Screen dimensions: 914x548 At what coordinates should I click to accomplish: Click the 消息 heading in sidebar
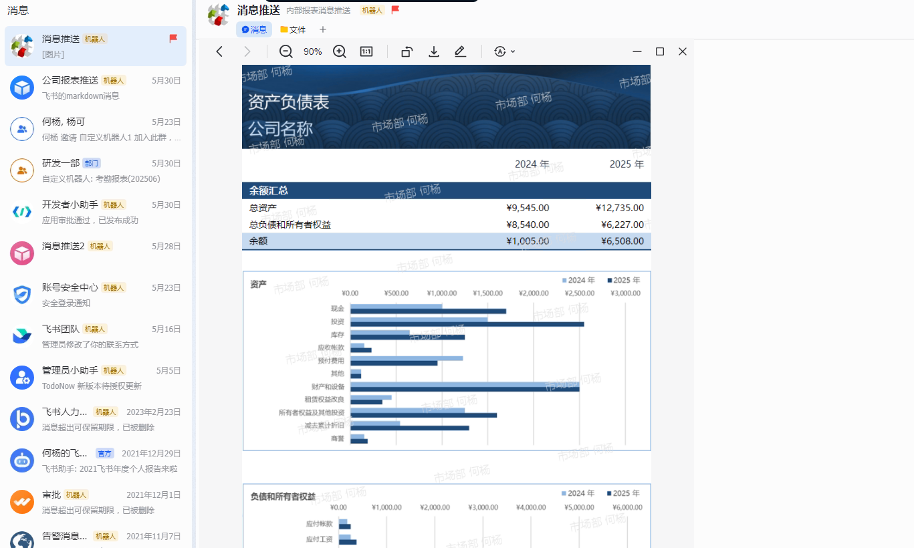tap(18, 11)
